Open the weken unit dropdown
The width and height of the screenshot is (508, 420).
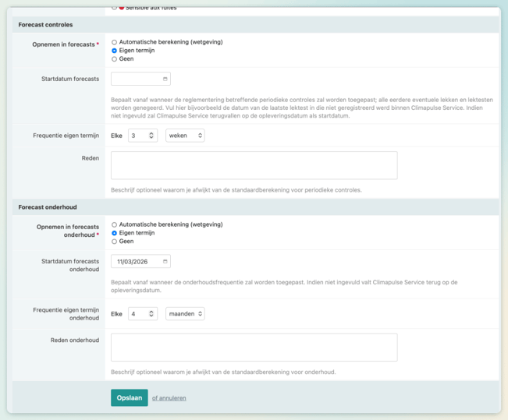click(185, 136)
